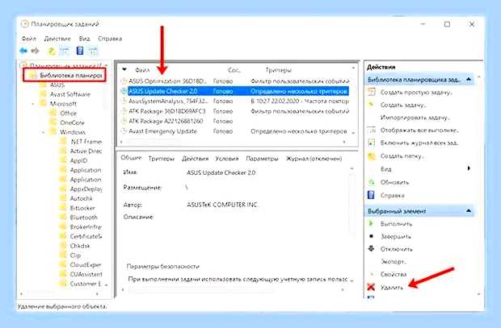Expand the Вид submenu arrow
The height and width of the screenshot is (328, 501).
[469, 168]
